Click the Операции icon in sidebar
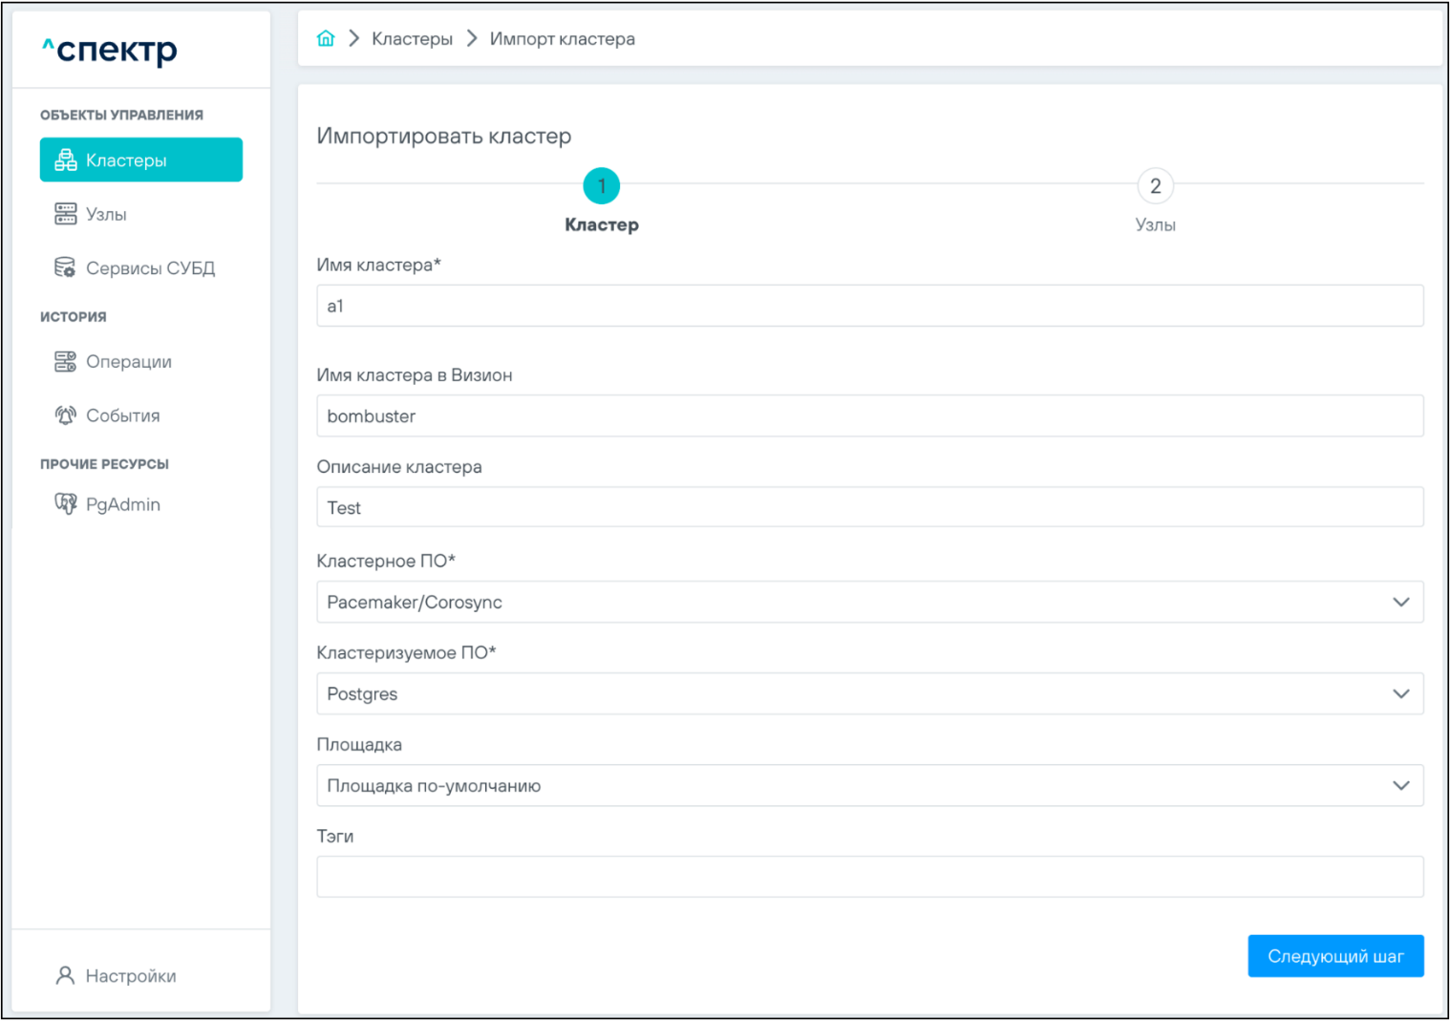The width and height of the screenshot is (1450, 1021). (x=65, y=362)
